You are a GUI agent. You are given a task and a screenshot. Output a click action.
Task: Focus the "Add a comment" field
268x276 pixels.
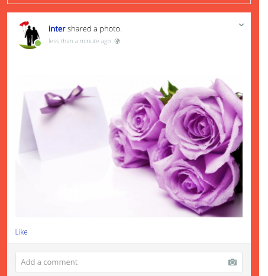click(129, 262)
